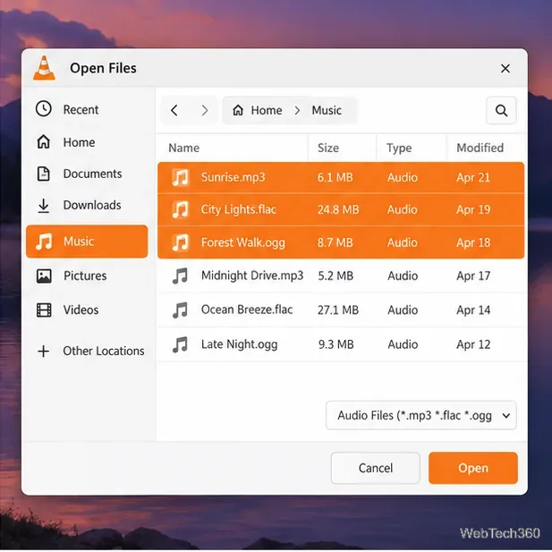
Task: Click the Apr 18 modified date
Action: click(473, 242)
